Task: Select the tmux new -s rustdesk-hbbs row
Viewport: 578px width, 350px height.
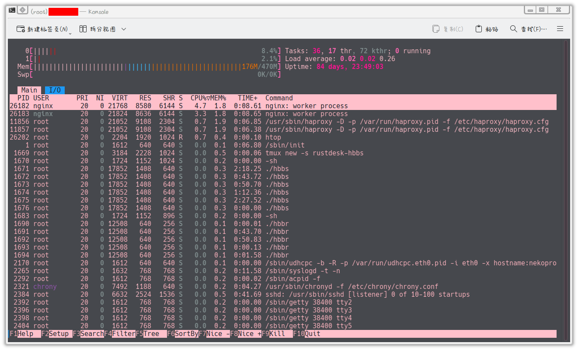Action: [x=283, y=153]
